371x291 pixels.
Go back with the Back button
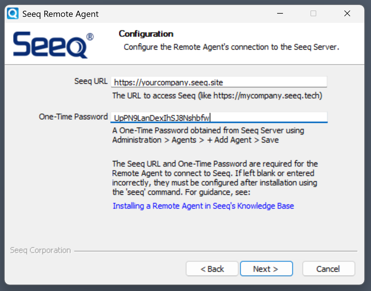[212, 269]
